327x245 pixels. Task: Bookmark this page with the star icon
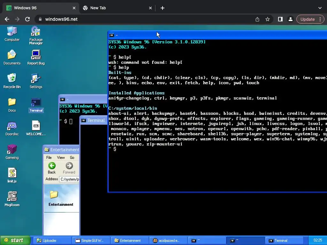(x=268, y=19)
